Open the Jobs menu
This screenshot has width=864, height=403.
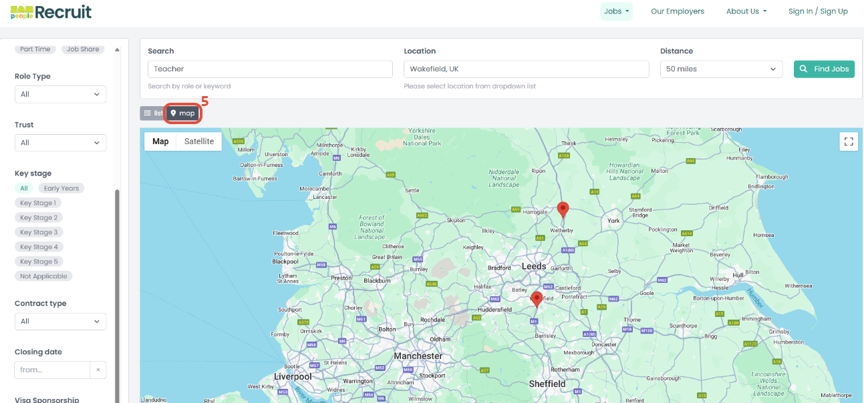tap(616, 11)
